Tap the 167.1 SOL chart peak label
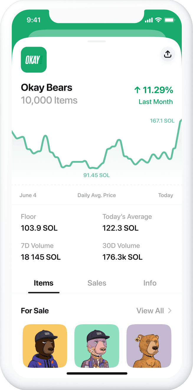The image size is (193, 390). pyautogui.click(x=162, y=121)
